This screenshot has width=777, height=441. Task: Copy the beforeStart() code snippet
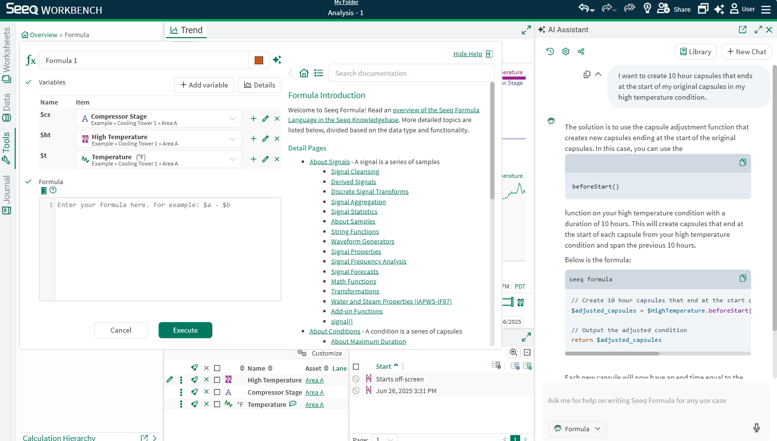coord(742,163)
